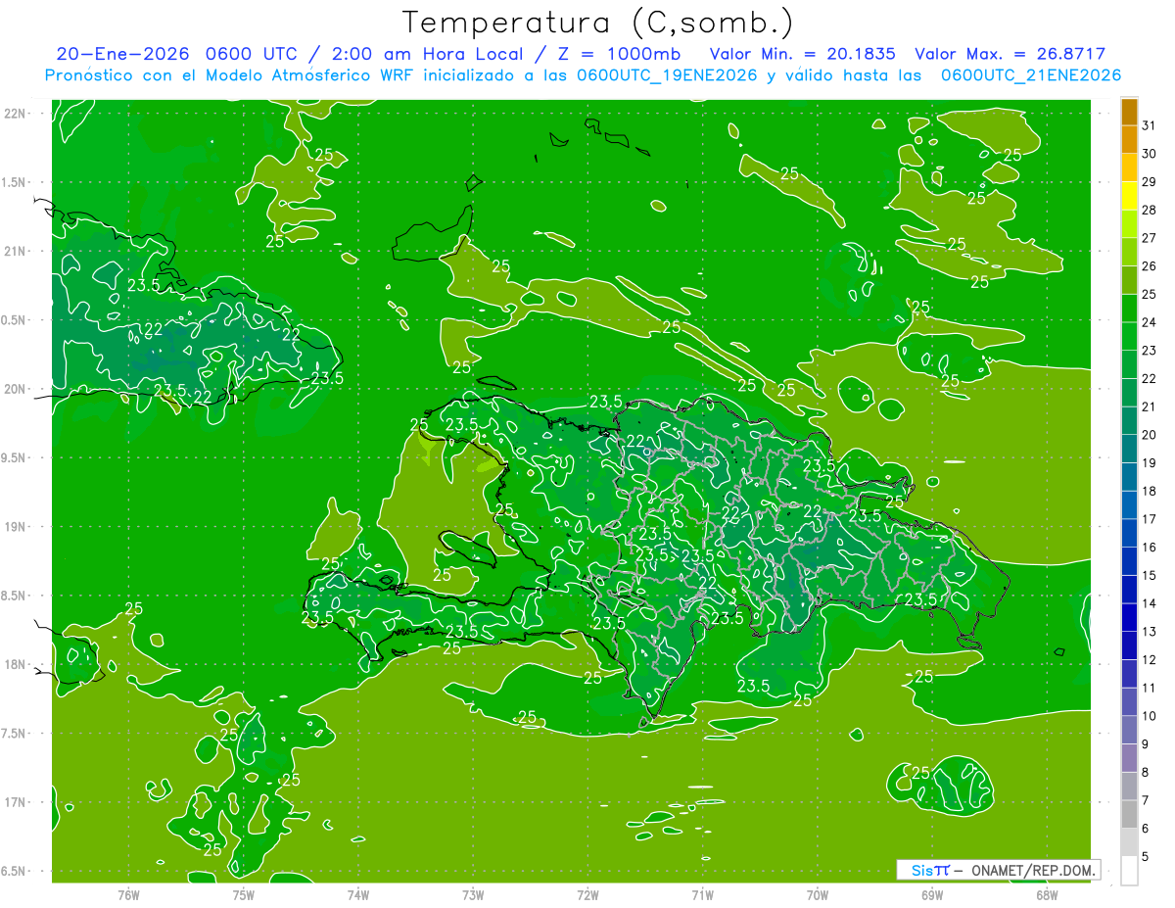Click the '6.5N' latitude axis label
This screenshot has width=1175, height=908.
[x=15, y=871]
